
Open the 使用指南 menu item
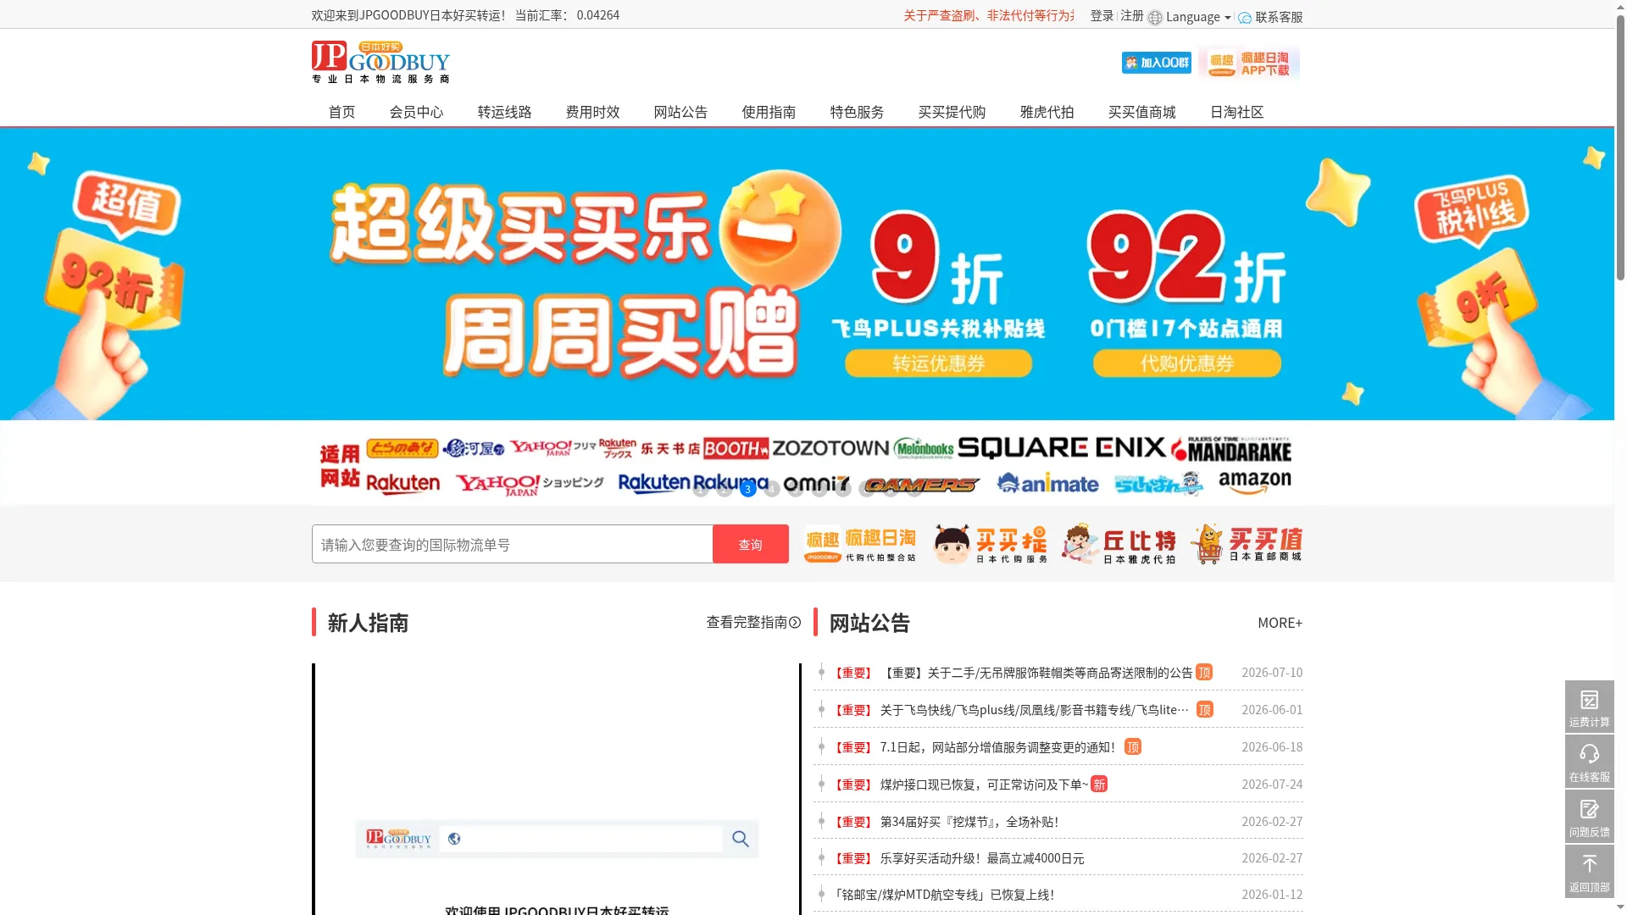(769, 112)
